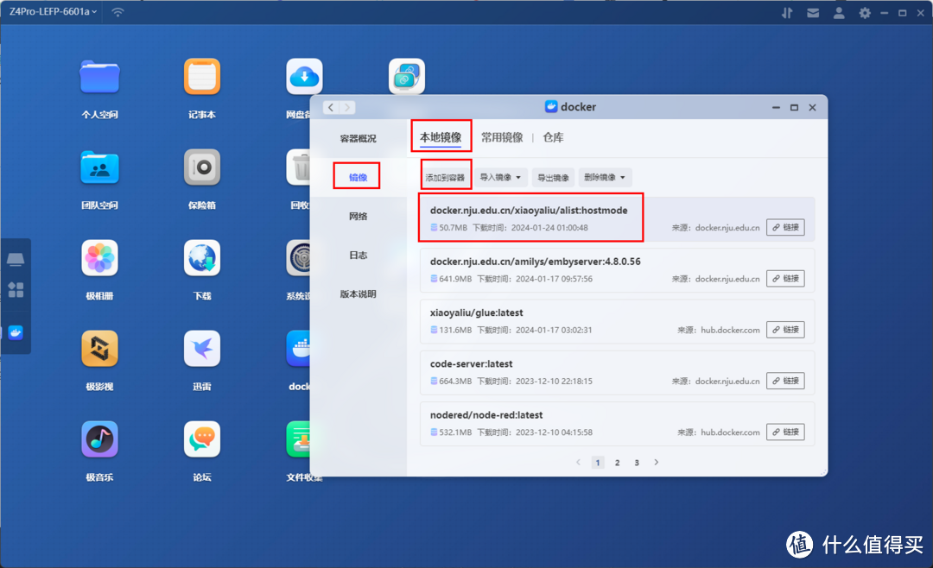Click 链接 for code-server:latest image
Image resolution: width=933 pixels, height=568 pixels.
point(785,381)
